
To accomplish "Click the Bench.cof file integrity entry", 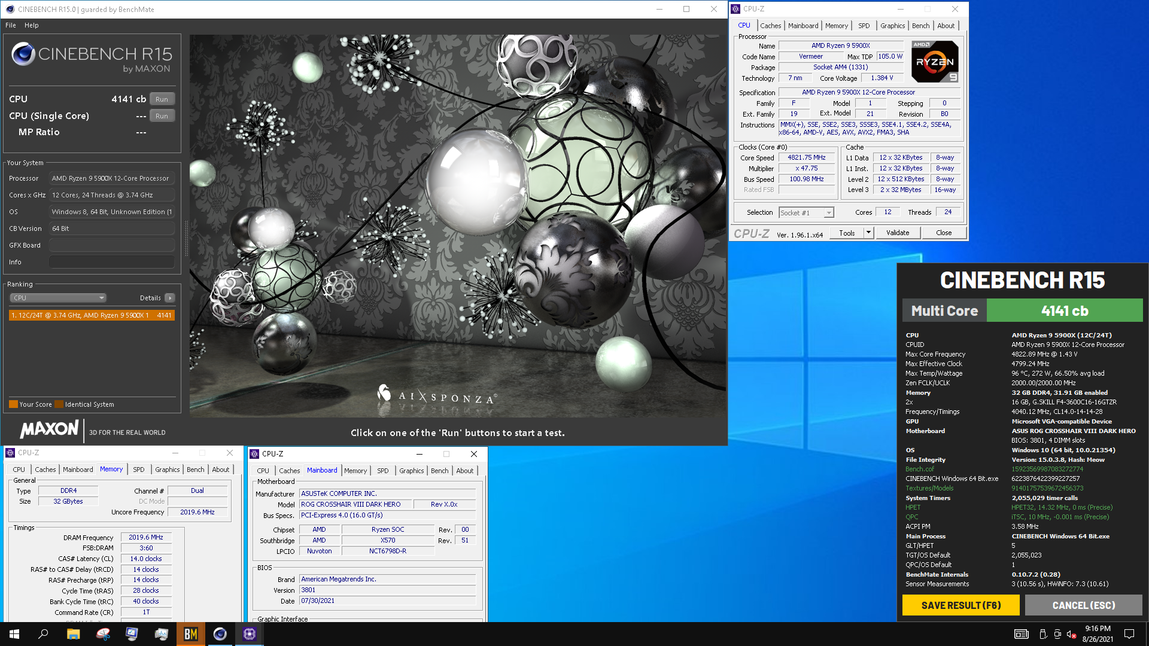I will click(919, 469).
